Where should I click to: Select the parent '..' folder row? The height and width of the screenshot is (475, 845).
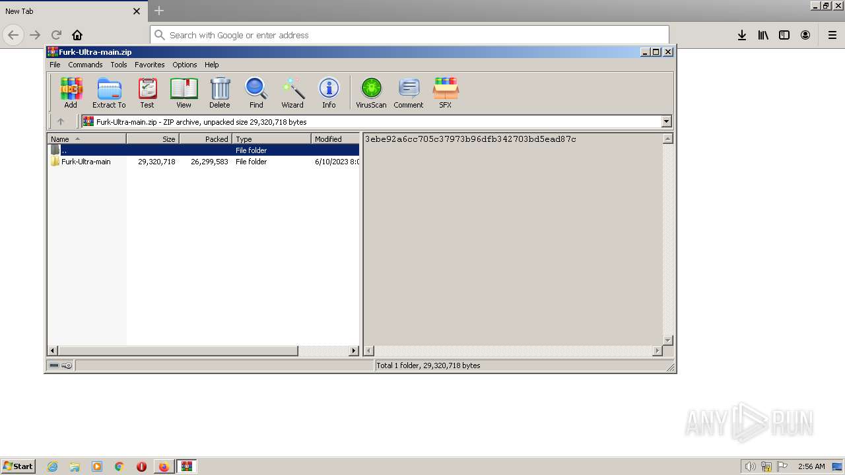pos(203,150)
